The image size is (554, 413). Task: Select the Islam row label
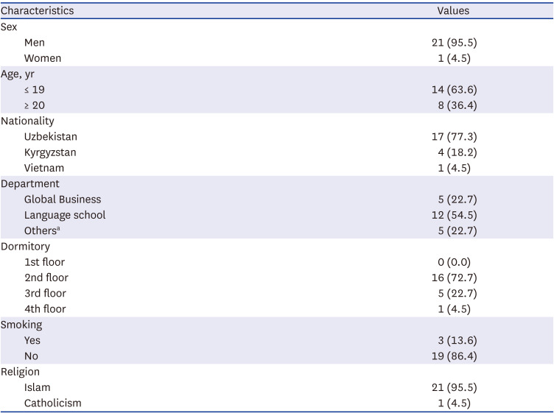37,387
